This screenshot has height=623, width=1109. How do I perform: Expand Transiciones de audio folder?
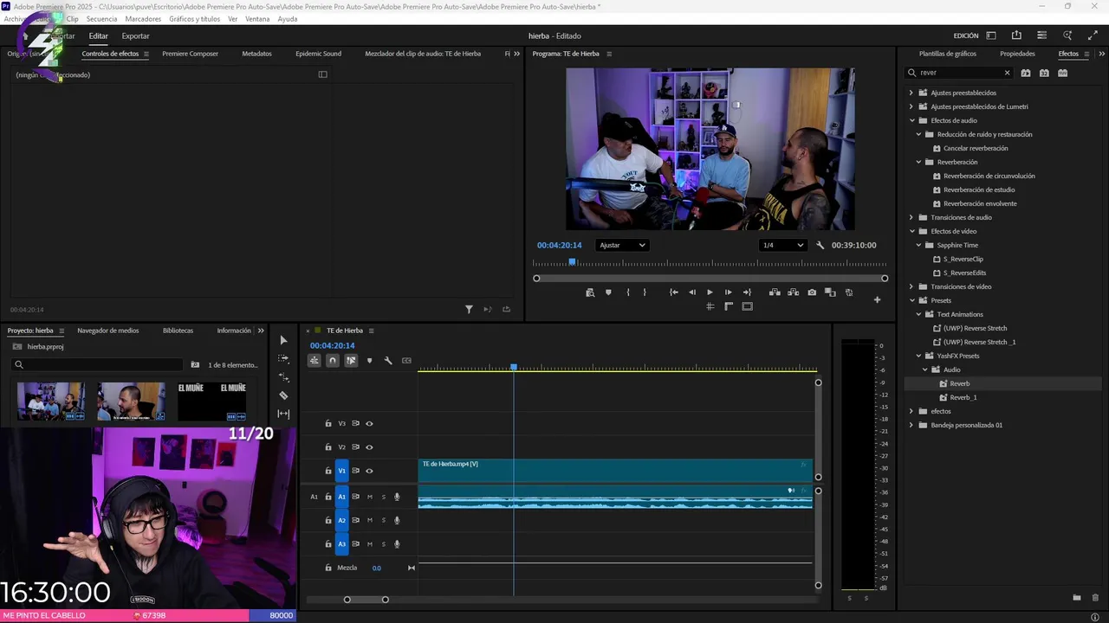point(911,217)
